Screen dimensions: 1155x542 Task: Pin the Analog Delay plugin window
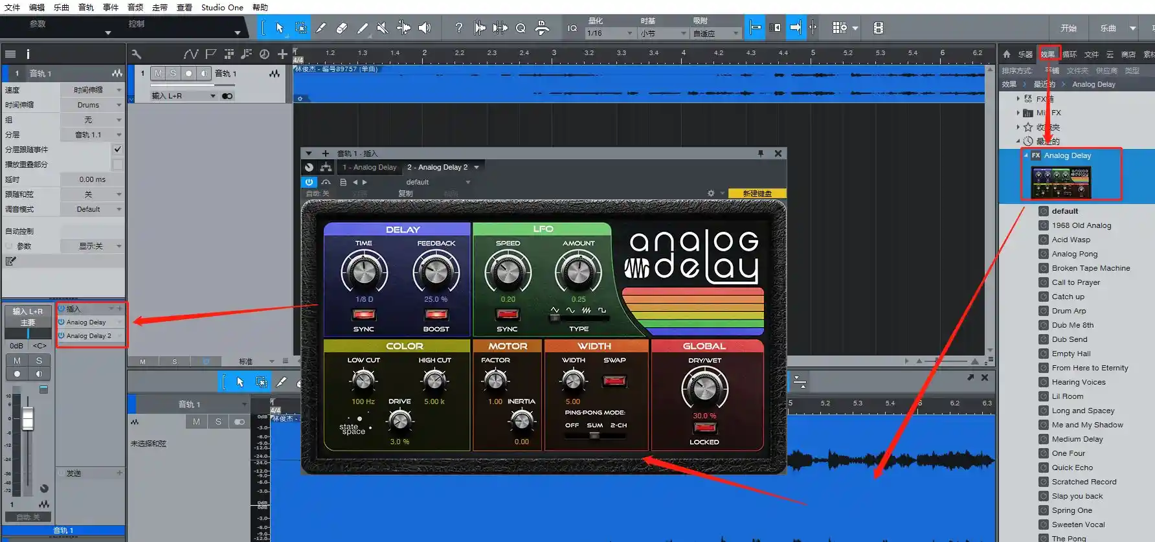(761, 153)
